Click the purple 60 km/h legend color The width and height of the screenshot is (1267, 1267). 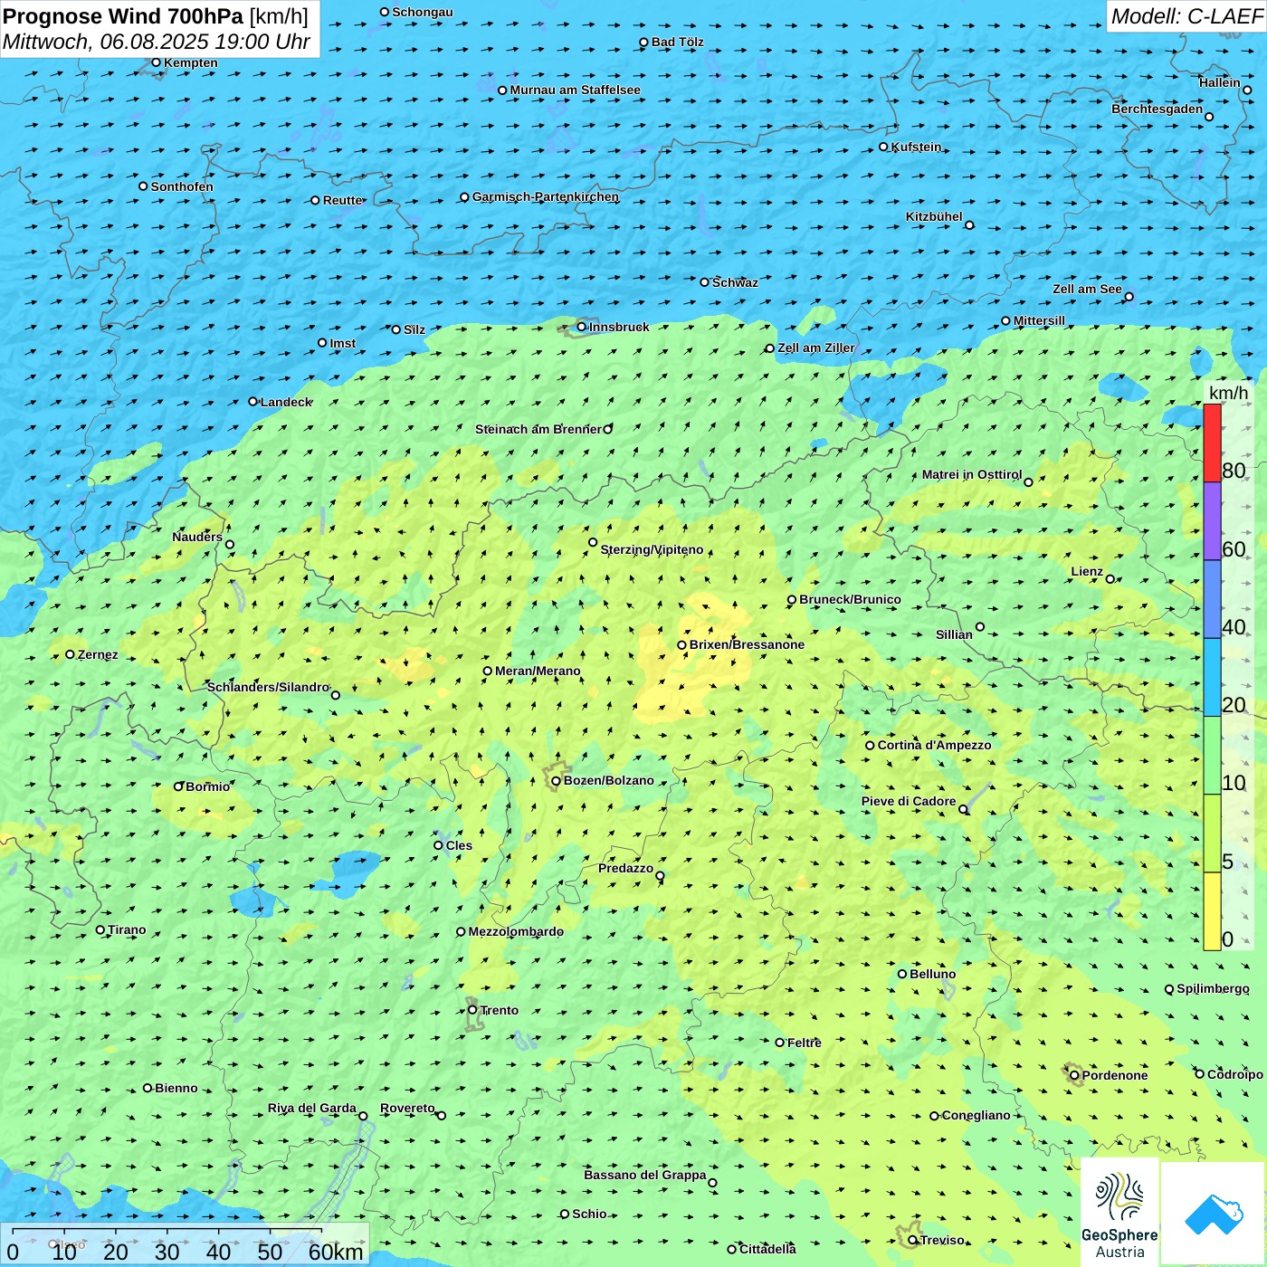(1212, 521)
